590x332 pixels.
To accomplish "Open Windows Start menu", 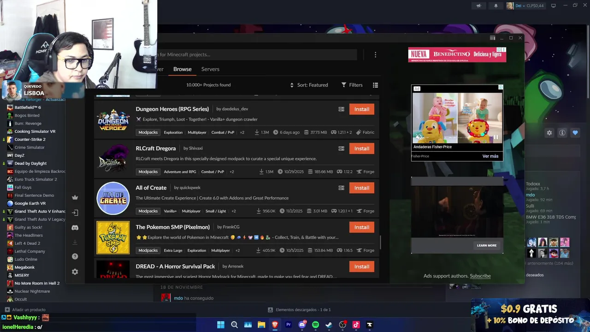I will (x=221, y=325).
